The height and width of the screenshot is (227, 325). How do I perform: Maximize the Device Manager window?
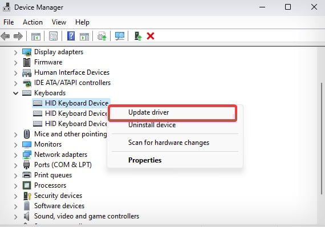point(288,7)
